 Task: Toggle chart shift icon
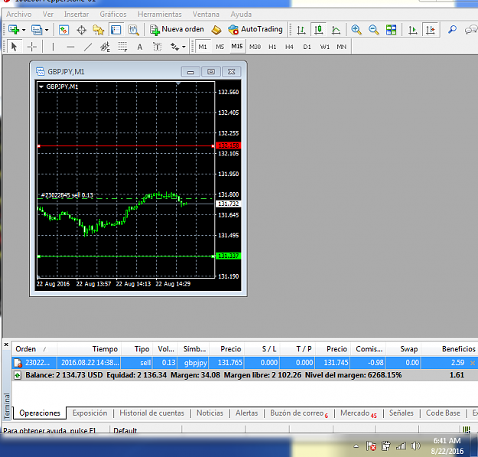[x=430, y=30]
